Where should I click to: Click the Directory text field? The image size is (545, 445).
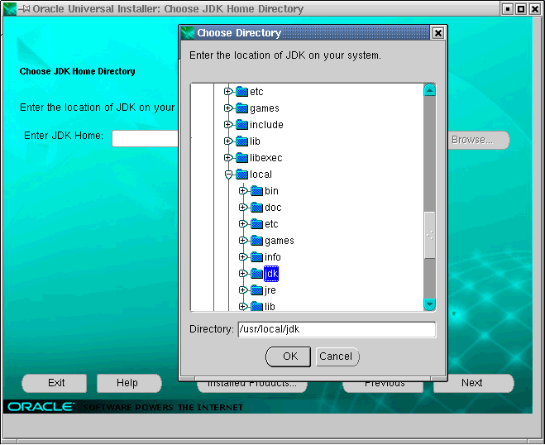[337, 329]
